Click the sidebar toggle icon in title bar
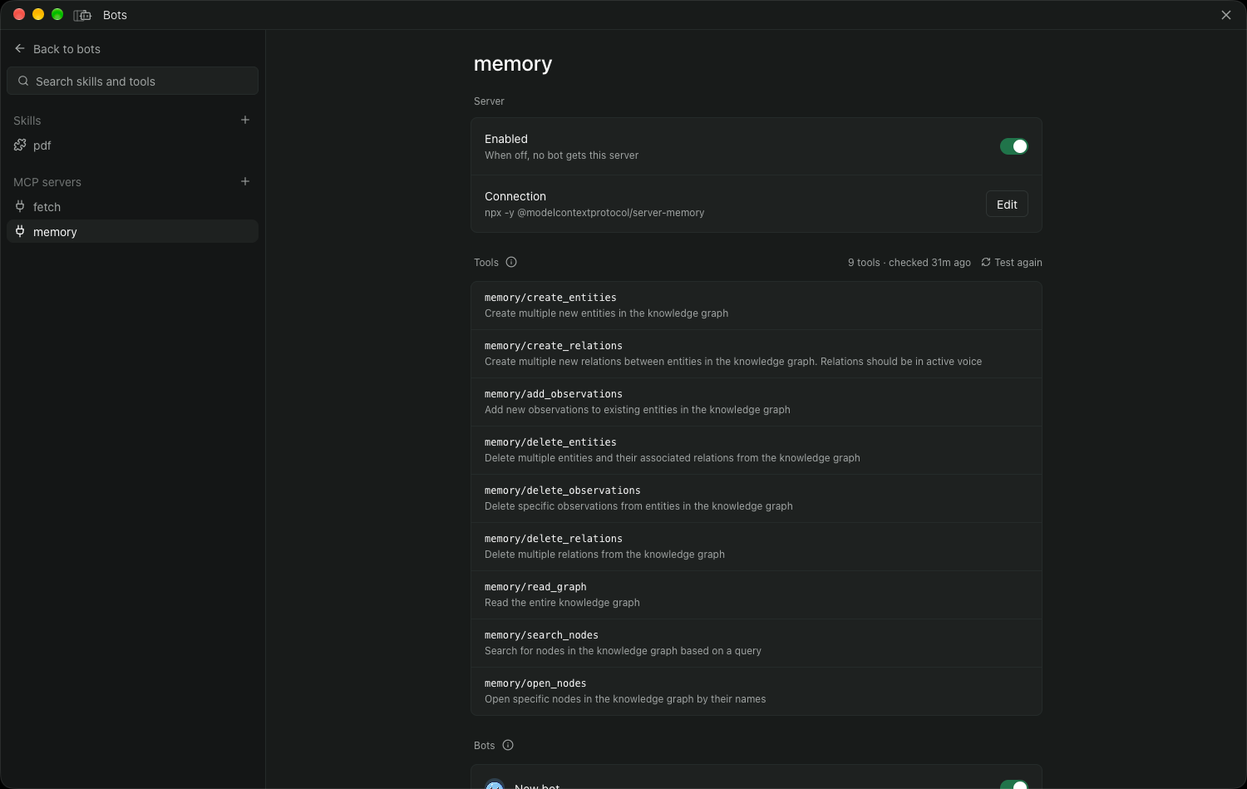1247x789 pixels. (x=82, y=15)
